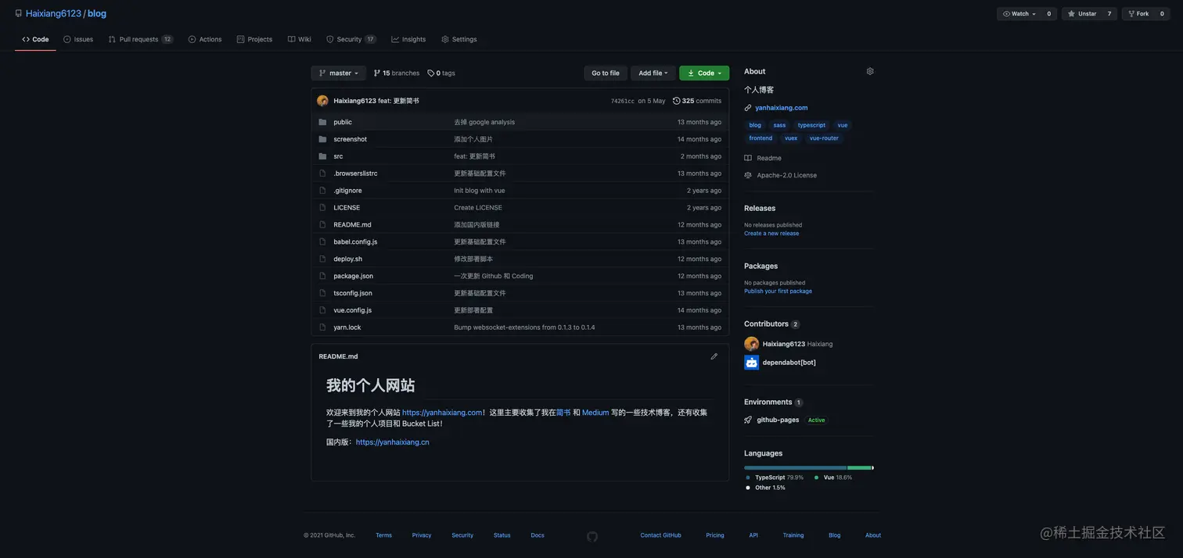Click the src folder icon
The height and width of the screenshot is (558, 1183).
[322, 156]
